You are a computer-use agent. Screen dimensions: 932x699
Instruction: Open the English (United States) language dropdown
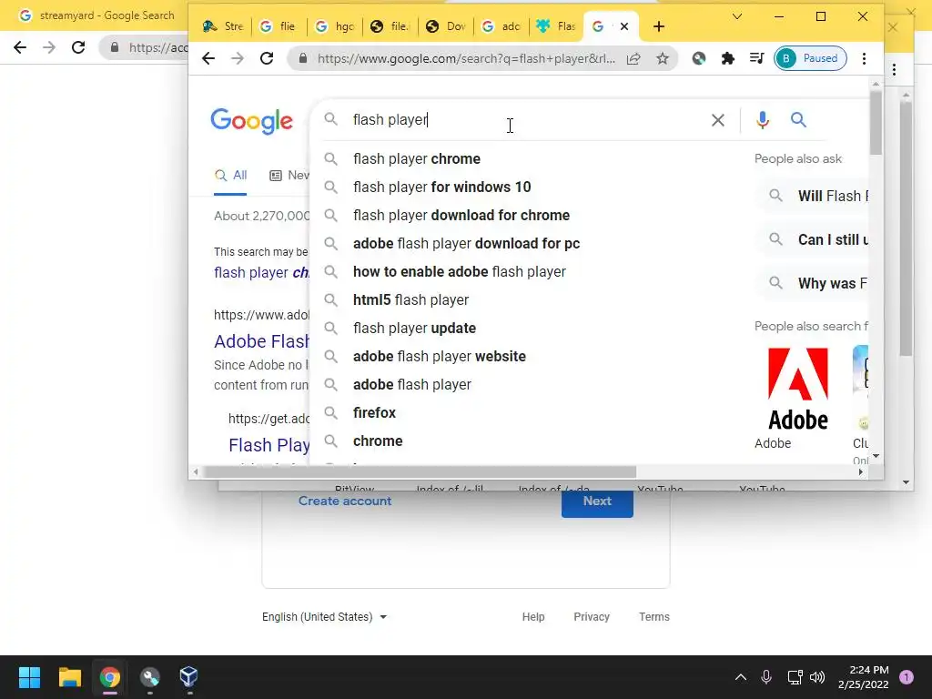click(x=325, y=617)
